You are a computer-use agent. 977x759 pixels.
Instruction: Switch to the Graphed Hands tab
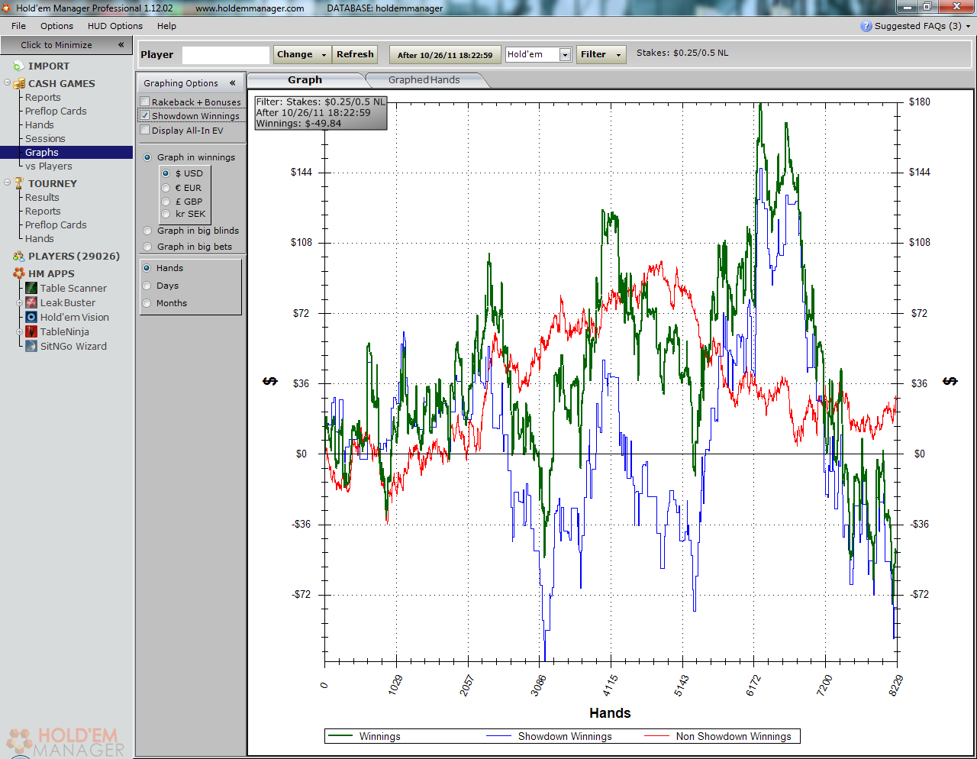click(424, 80)
